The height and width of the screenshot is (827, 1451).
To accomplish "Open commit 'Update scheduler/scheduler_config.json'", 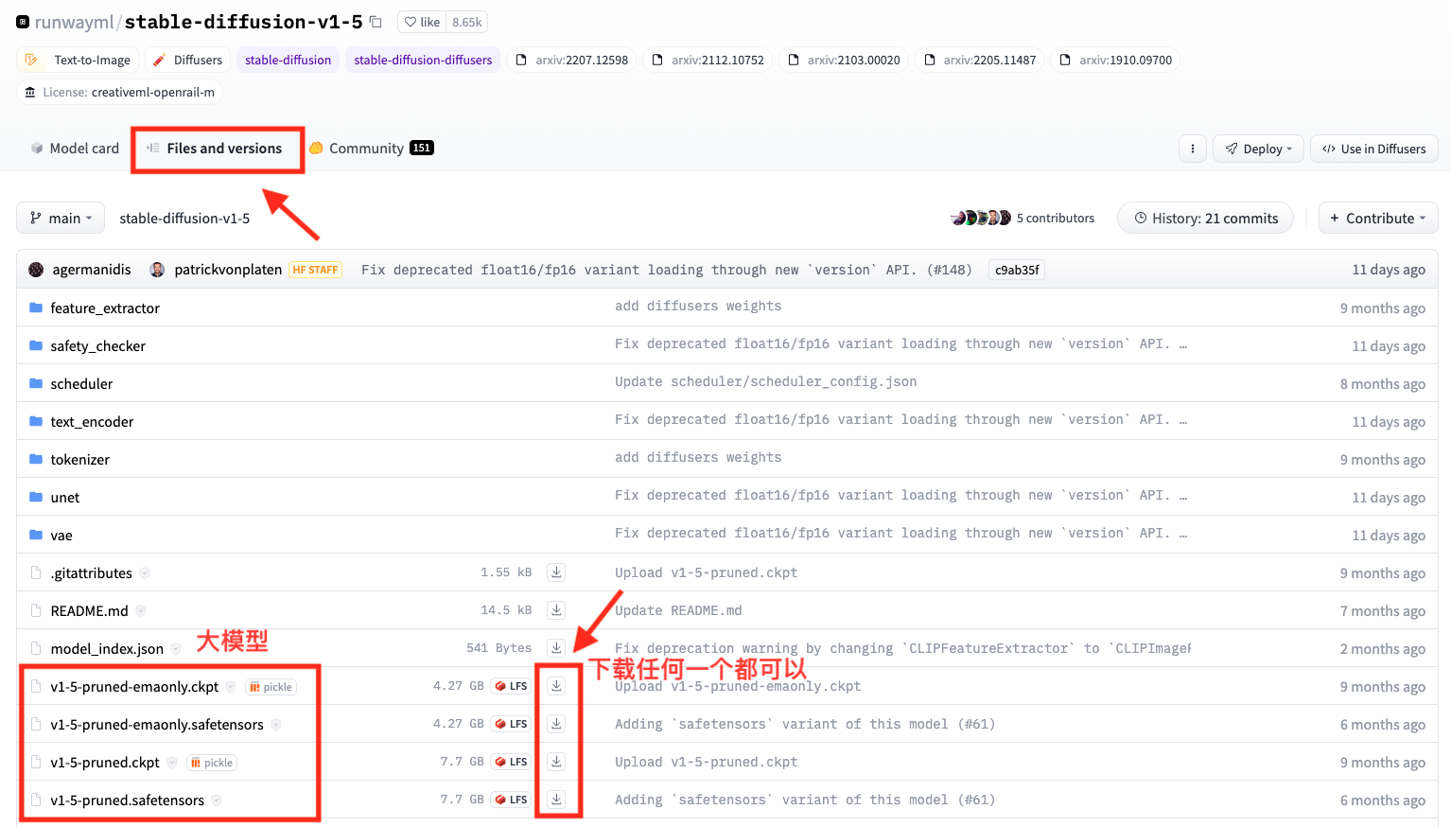I will tap(765, 381).
